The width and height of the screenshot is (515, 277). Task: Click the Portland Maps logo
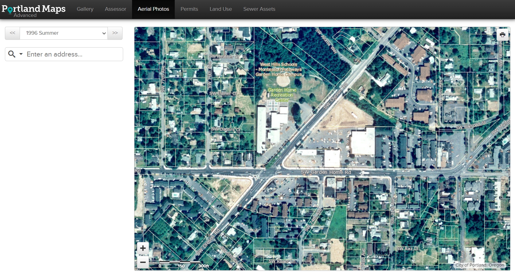point(33,10)
